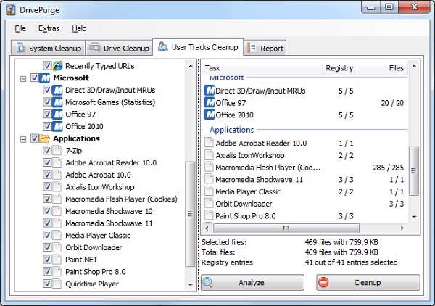Click the Adobe Acrobat 10.0 document icon in tree
This screenshot has width=435, height=306.
point(57,175)
